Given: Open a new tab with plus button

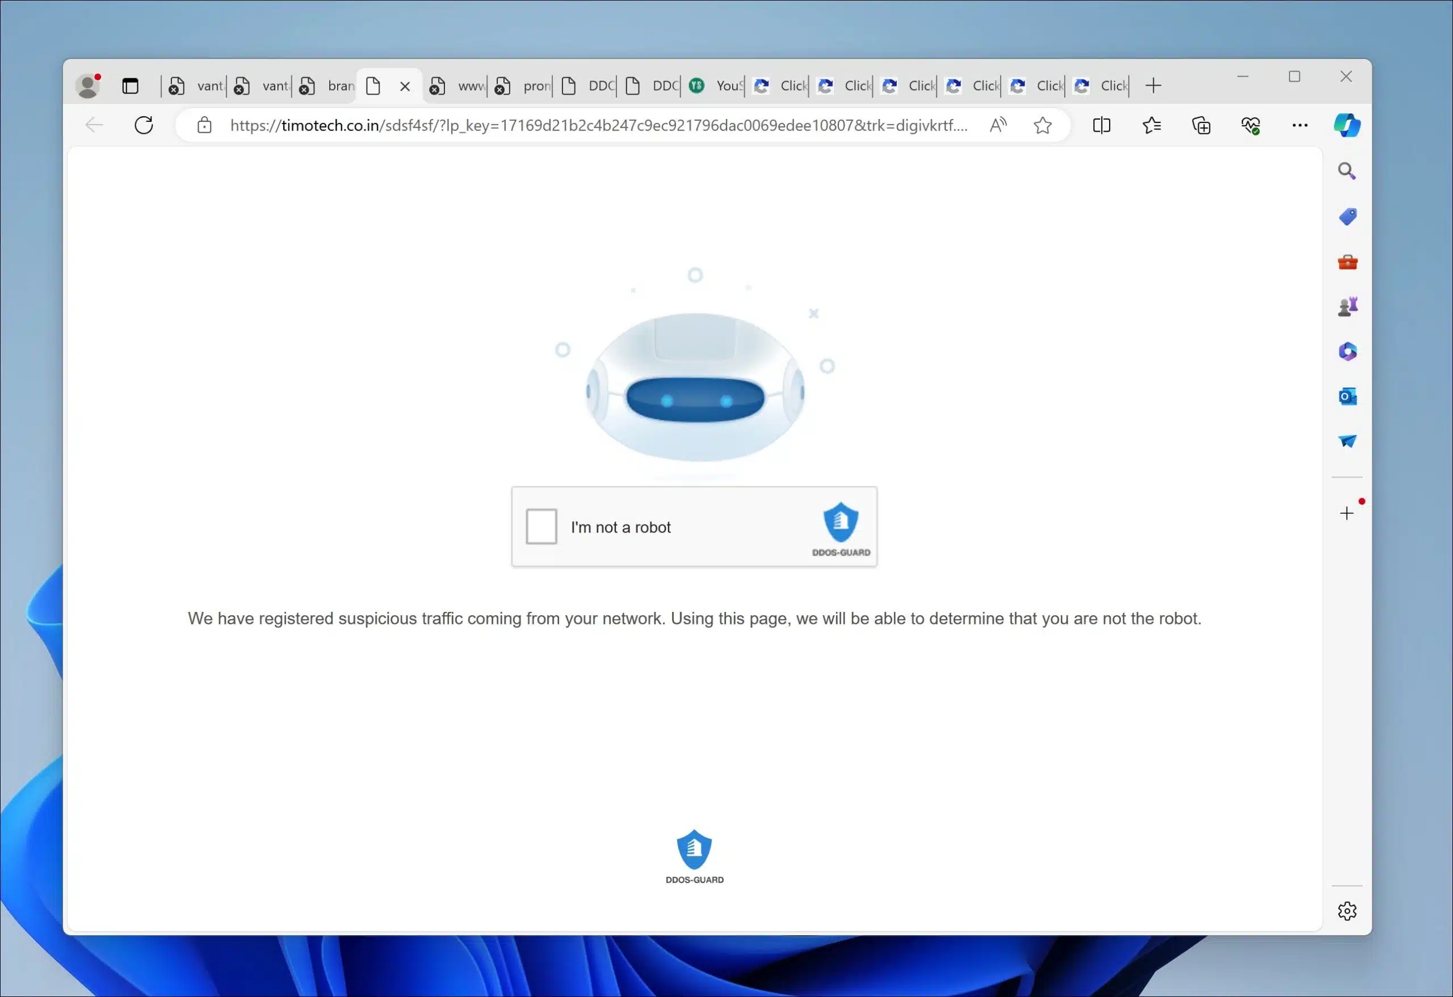Looking at the screenshot, I should tap(1153, 86).
